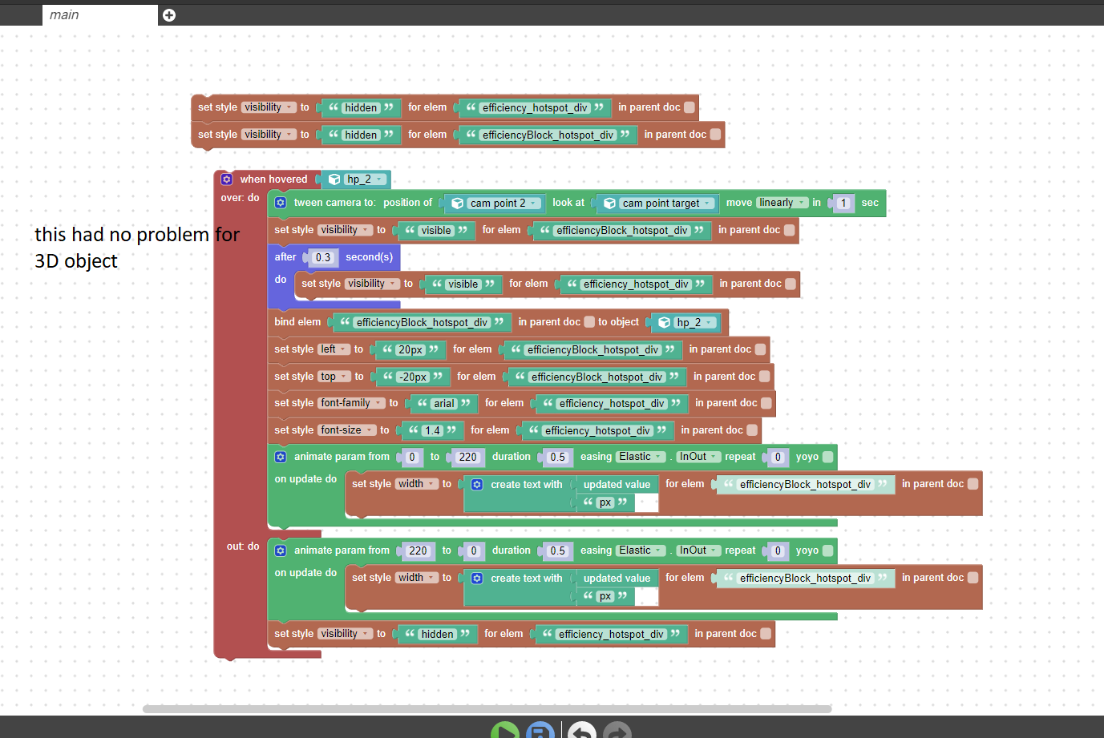Click the blue Save icon in bottom toolbar
Viewport: 1104px width, 738px height.
click(x=540, y=732)
